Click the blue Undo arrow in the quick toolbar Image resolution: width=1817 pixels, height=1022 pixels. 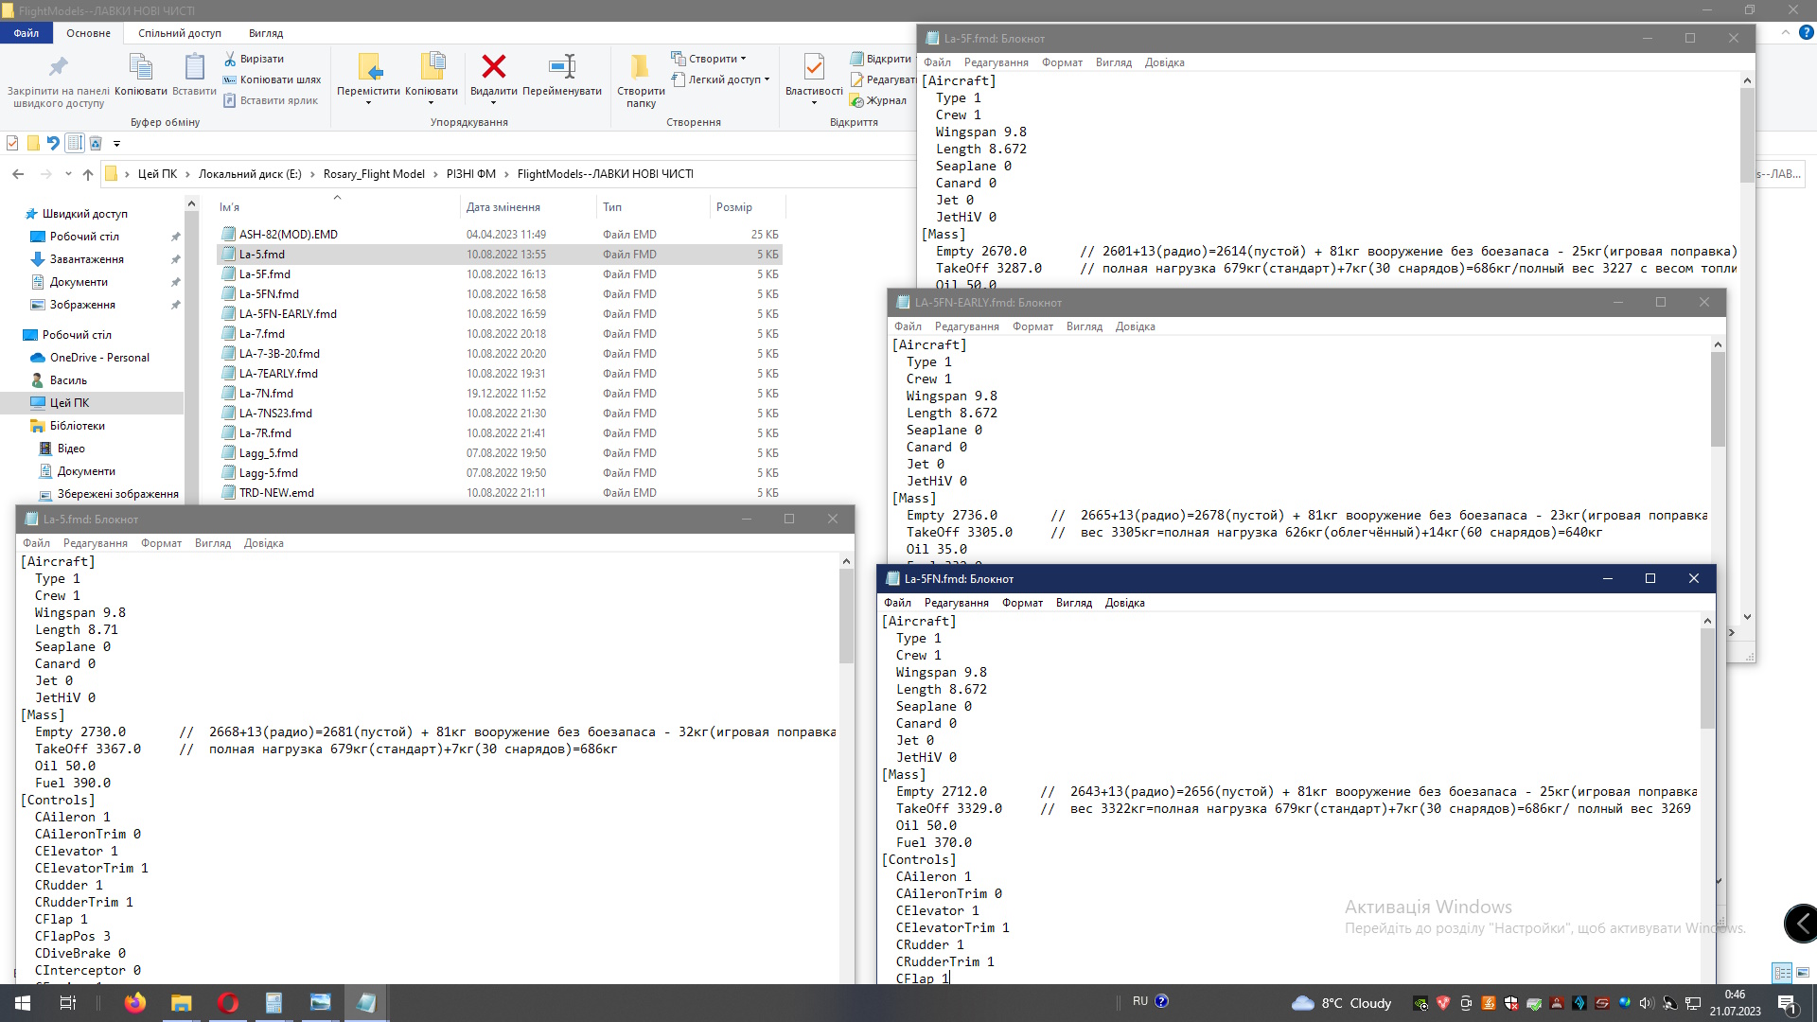pyautogui.click(x=53, y=144)
